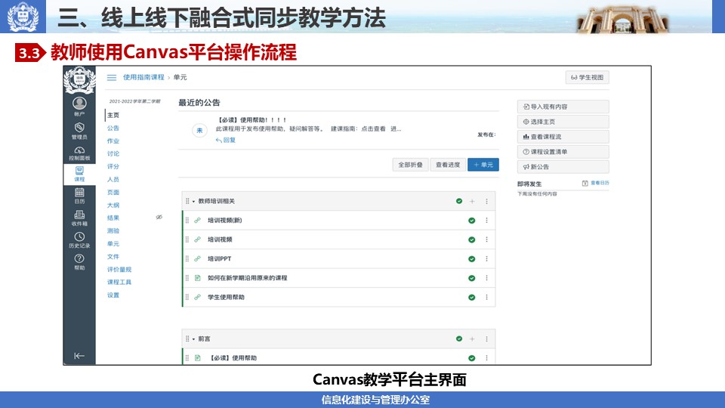
Task: Open 作业 in course navigation
Action: [113, 141]
